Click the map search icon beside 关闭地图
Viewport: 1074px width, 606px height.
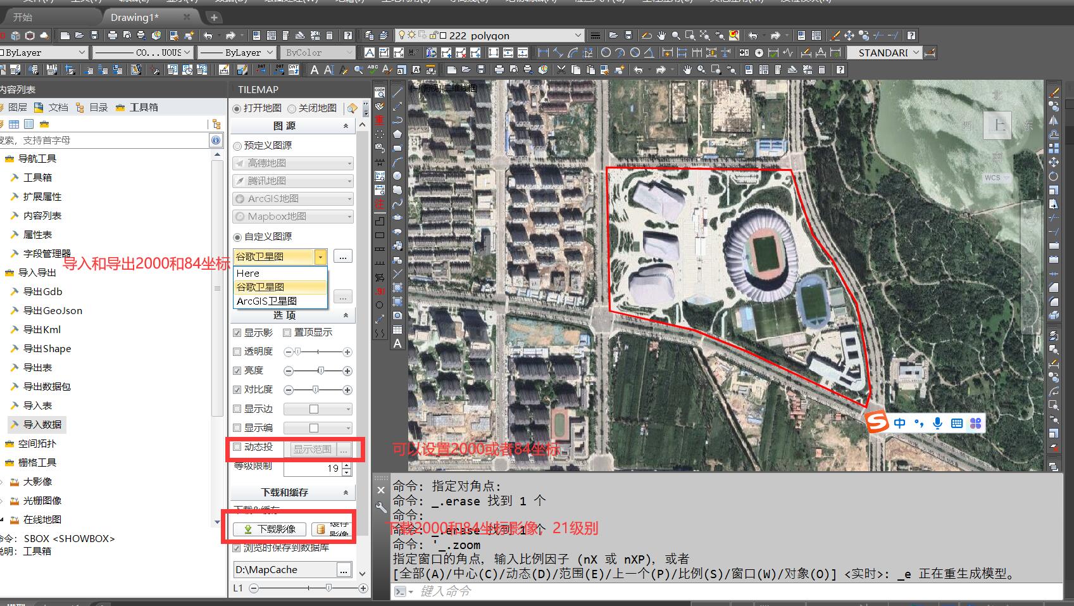353,108
